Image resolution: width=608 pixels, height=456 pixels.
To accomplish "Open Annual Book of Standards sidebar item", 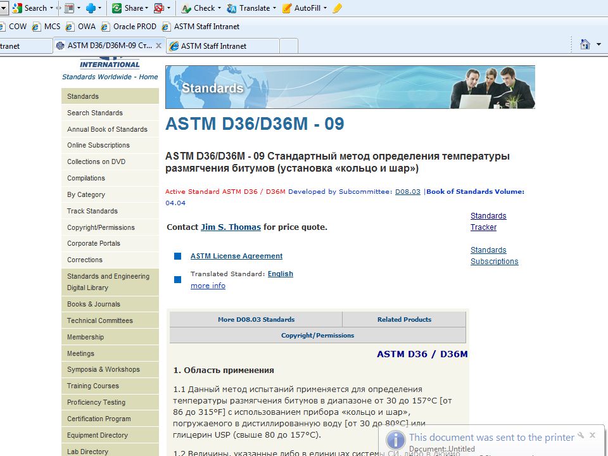I will coord(110,129).
